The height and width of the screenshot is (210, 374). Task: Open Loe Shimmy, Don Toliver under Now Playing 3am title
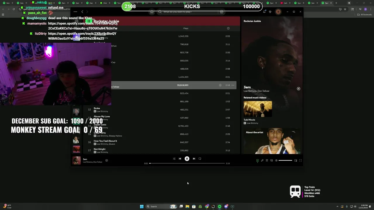pos(257,91)
